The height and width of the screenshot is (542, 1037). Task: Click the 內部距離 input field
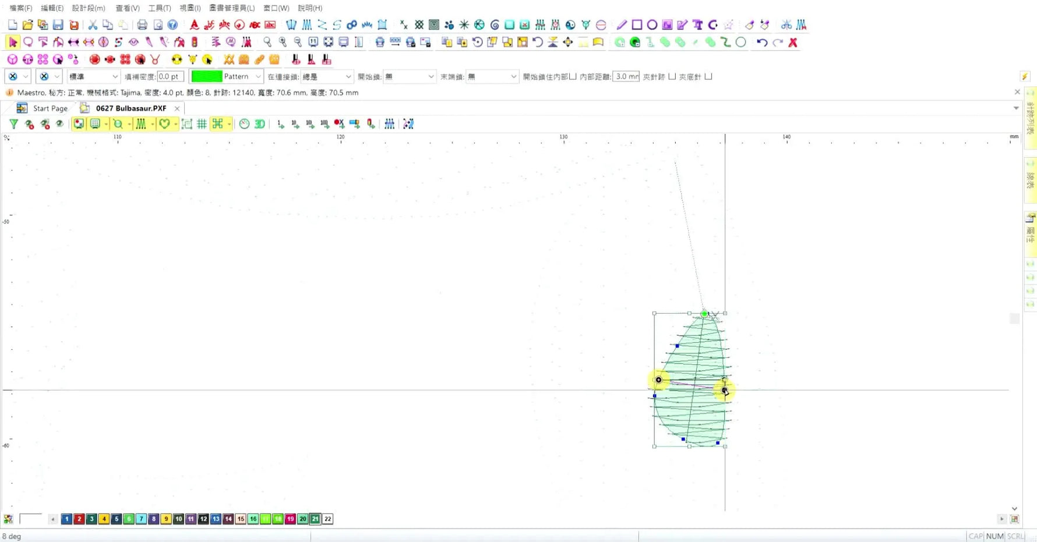tap(626, 76)
